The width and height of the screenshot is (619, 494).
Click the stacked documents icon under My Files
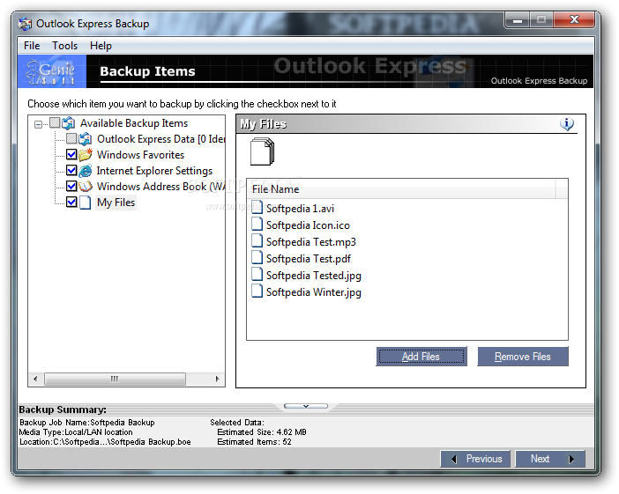click(x=262, y=151)
